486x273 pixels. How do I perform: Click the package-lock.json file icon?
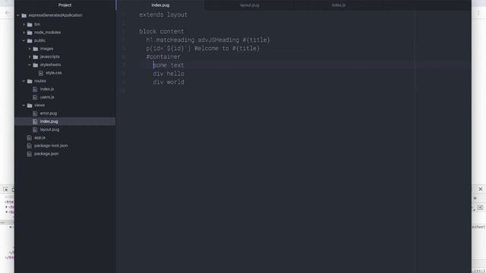tap(29, 146)
